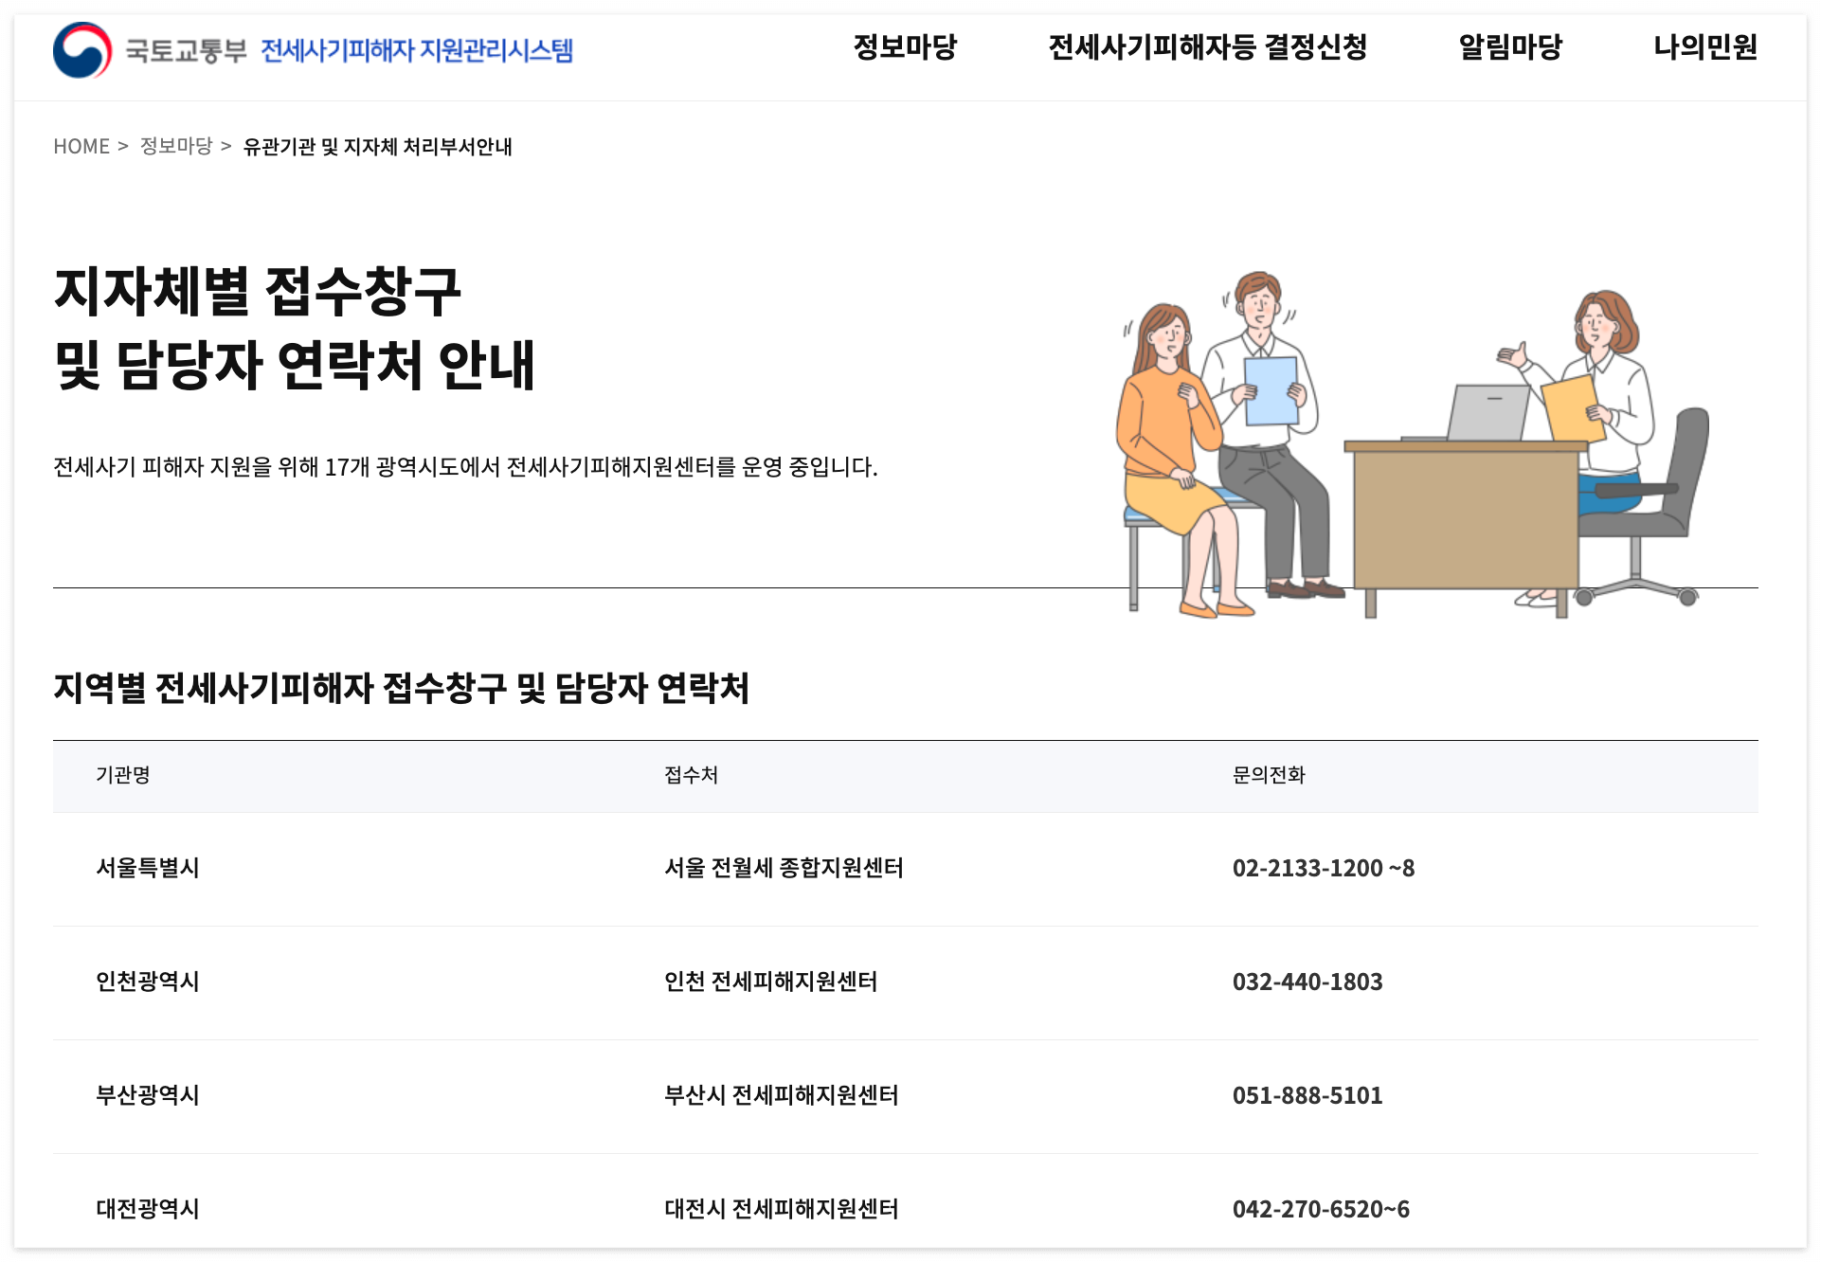Image resolution: width=1821 pixels, height=1262 pixels.
Task: Click the 정보마당 breadcrumb link
Action: (175, 146)
